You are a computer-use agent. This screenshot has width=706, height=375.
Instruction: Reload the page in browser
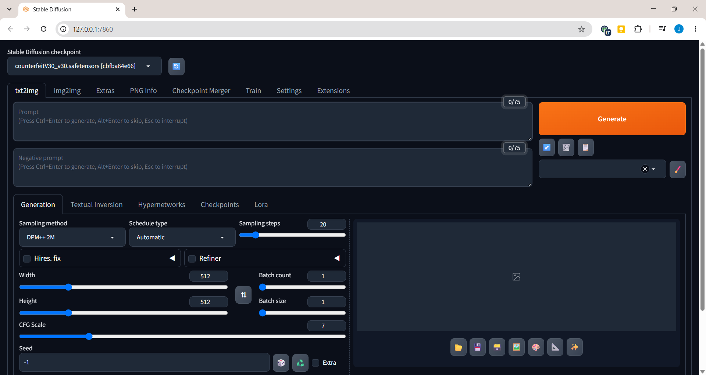(x=43, y=29)
